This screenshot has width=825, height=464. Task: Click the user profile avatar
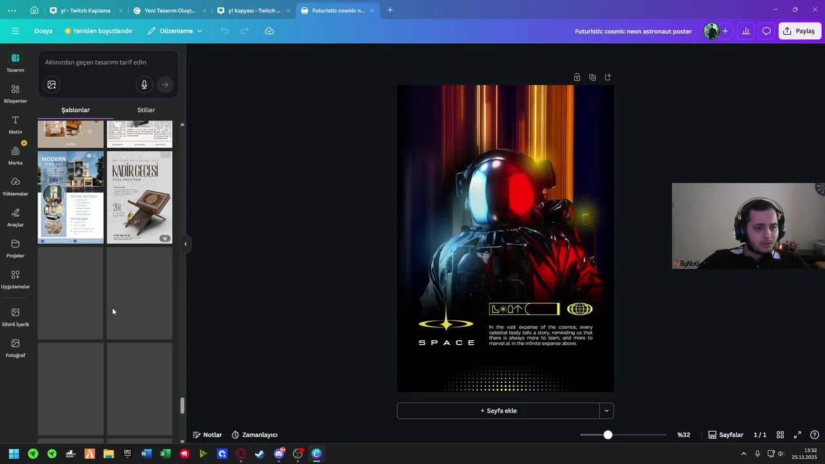click(711, 31)
